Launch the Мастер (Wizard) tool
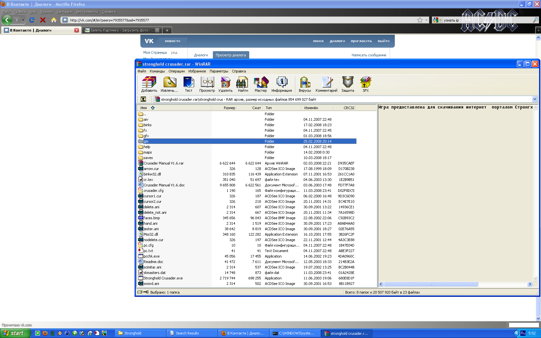Viewport: 541px width, 338px height. 261,84
